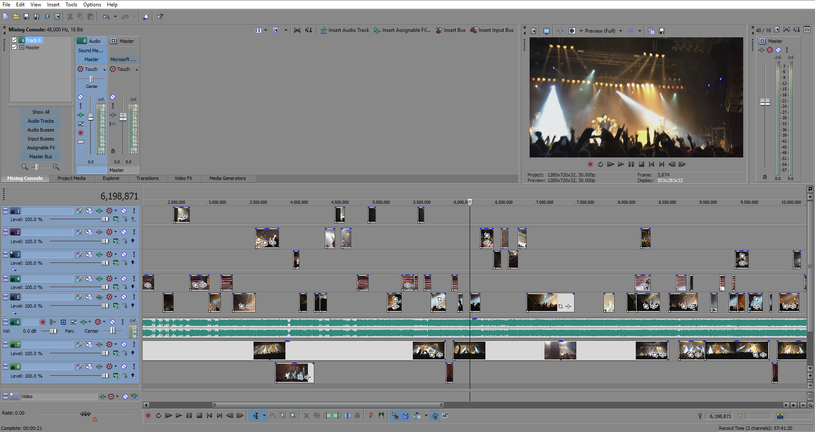Click Split Screen View icon in preview
Image resolution: width=815 pixels, height=432 pixels.
(x=572, y=31)
